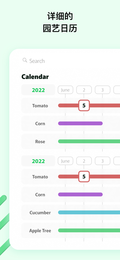Select the upper 2022 year label
The image size is (120, 260).
point(38,90)
